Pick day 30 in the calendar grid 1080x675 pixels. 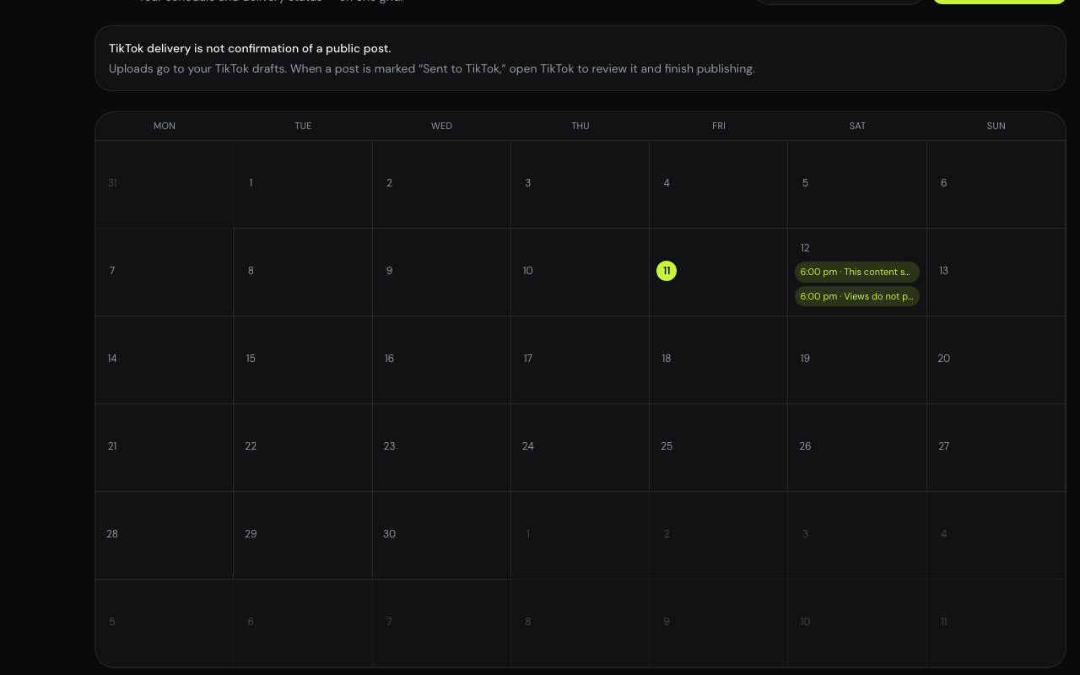[x=389, y=534]
